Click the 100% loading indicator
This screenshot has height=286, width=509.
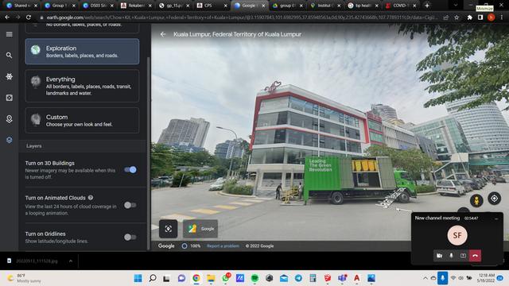[191, 246]
